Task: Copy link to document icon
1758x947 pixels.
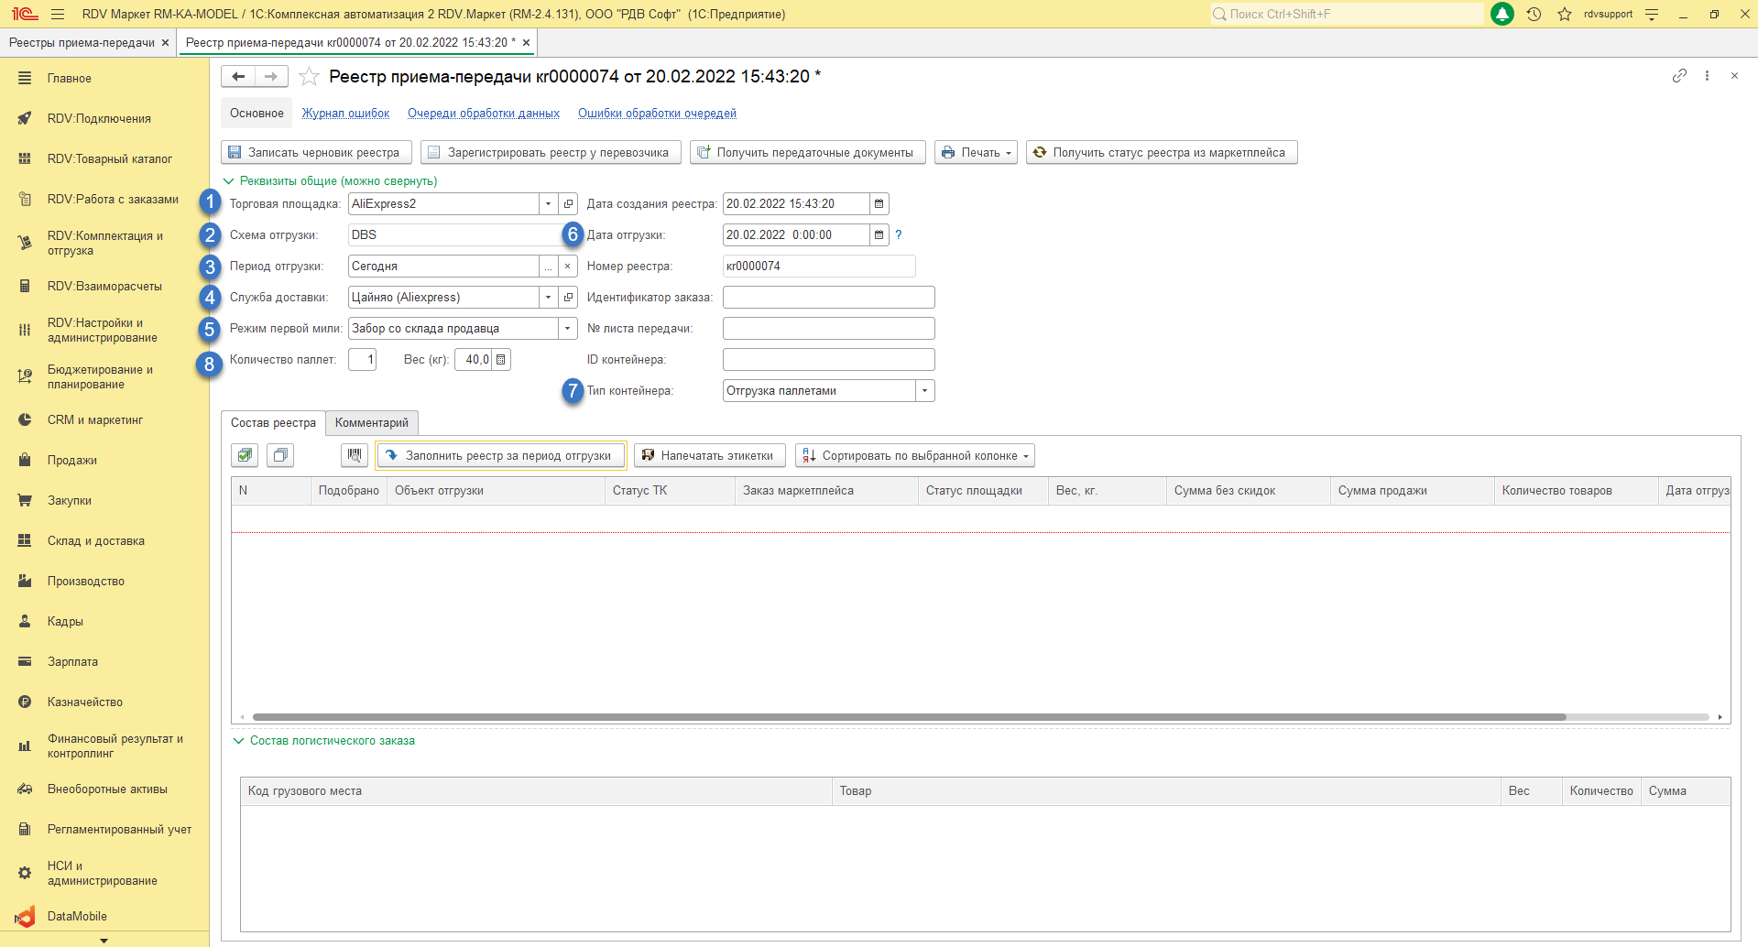Action: pyautogui.click(x=1679, y=76)
